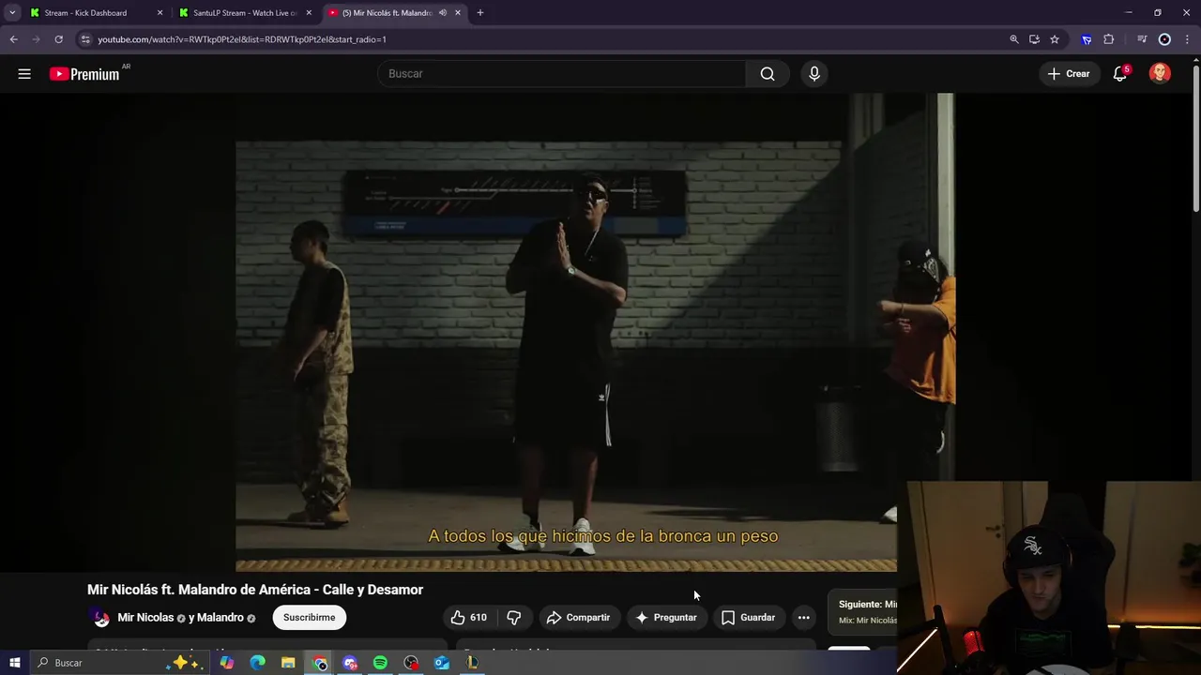The image size is (1201, 675).
Task: Expand the tab search dropdown arrow
Action: 12,13
